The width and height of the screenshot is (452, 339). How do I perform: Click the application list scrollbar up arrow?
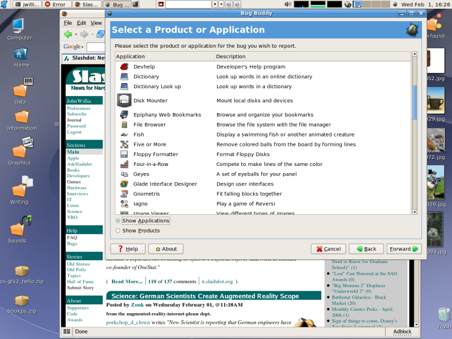point(414,54)
